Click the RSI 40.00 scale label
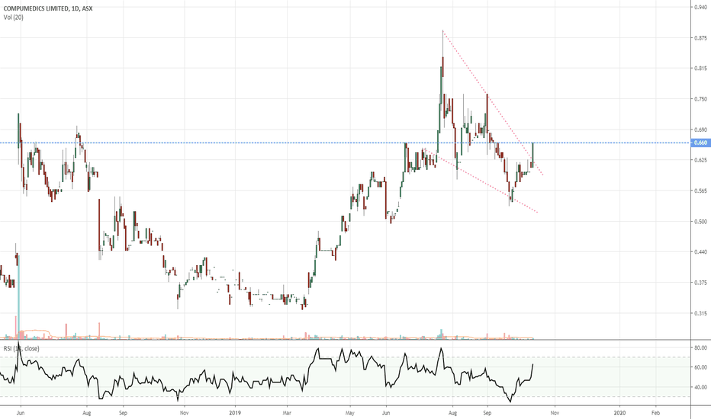This screenshot has width=711, height=419. coord(701,387)
